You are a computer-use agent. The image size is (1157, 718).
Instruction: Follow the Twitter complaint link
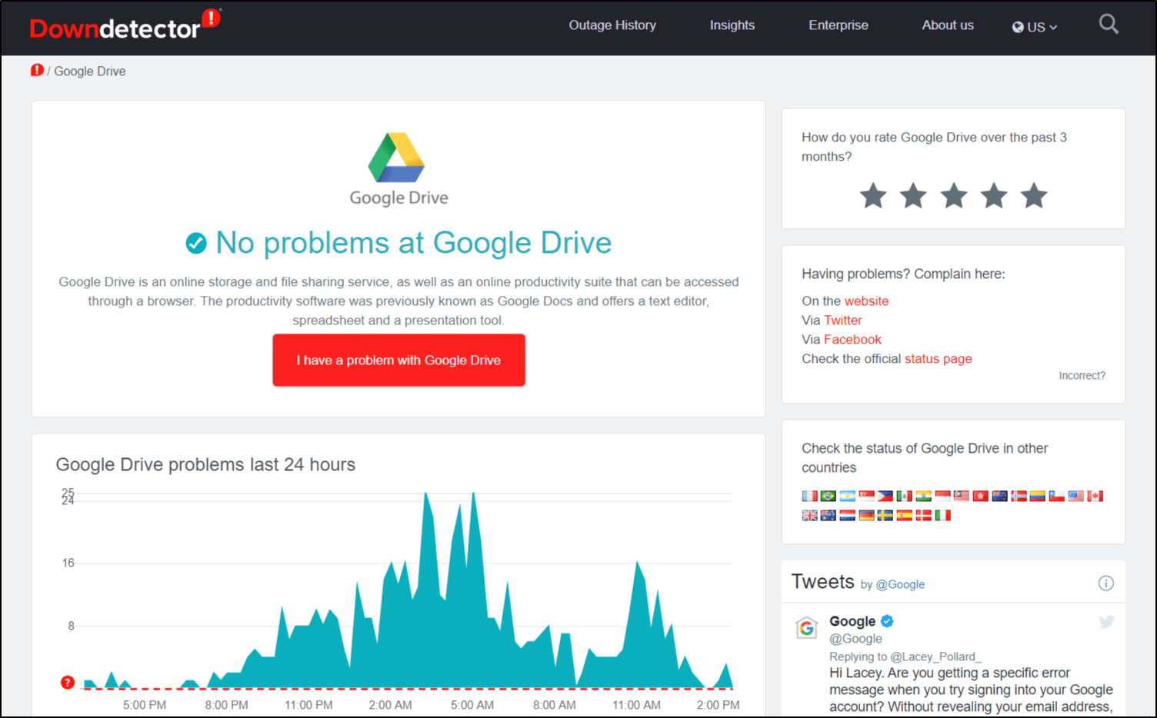click(x=843, y=321)
